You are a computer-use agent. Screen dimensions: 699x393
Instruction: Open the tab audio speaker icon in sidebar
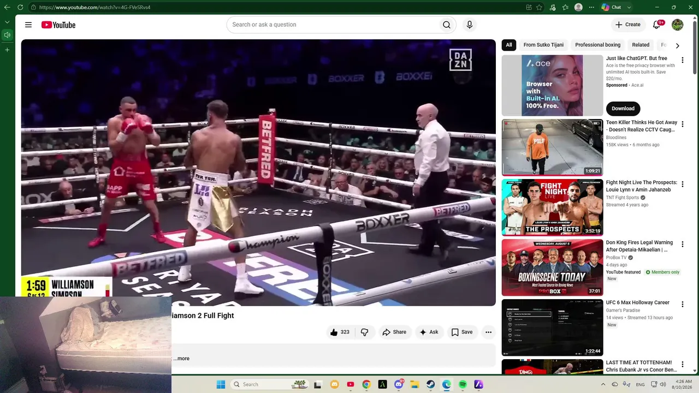pos(7,35)
